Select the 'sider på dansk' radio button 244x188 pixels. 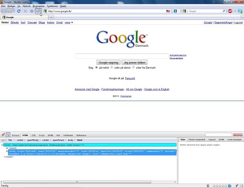coord(112,67)
